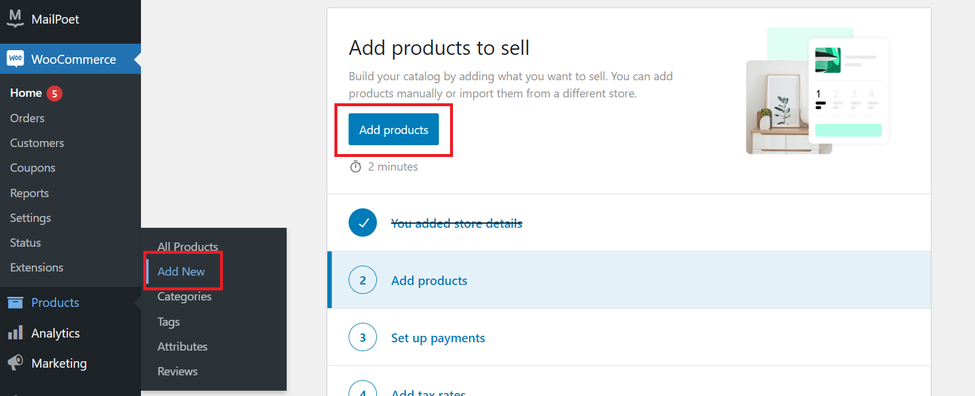Open Analytics via its bar-chart icon
The width and height of the screenshot is (975, 396).
point(15,333)
